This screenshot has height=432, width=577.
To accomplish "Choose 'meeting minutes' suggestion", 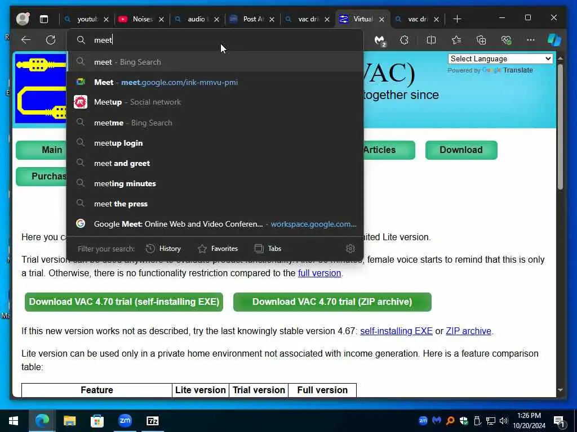I will click(x=215, y=183).
